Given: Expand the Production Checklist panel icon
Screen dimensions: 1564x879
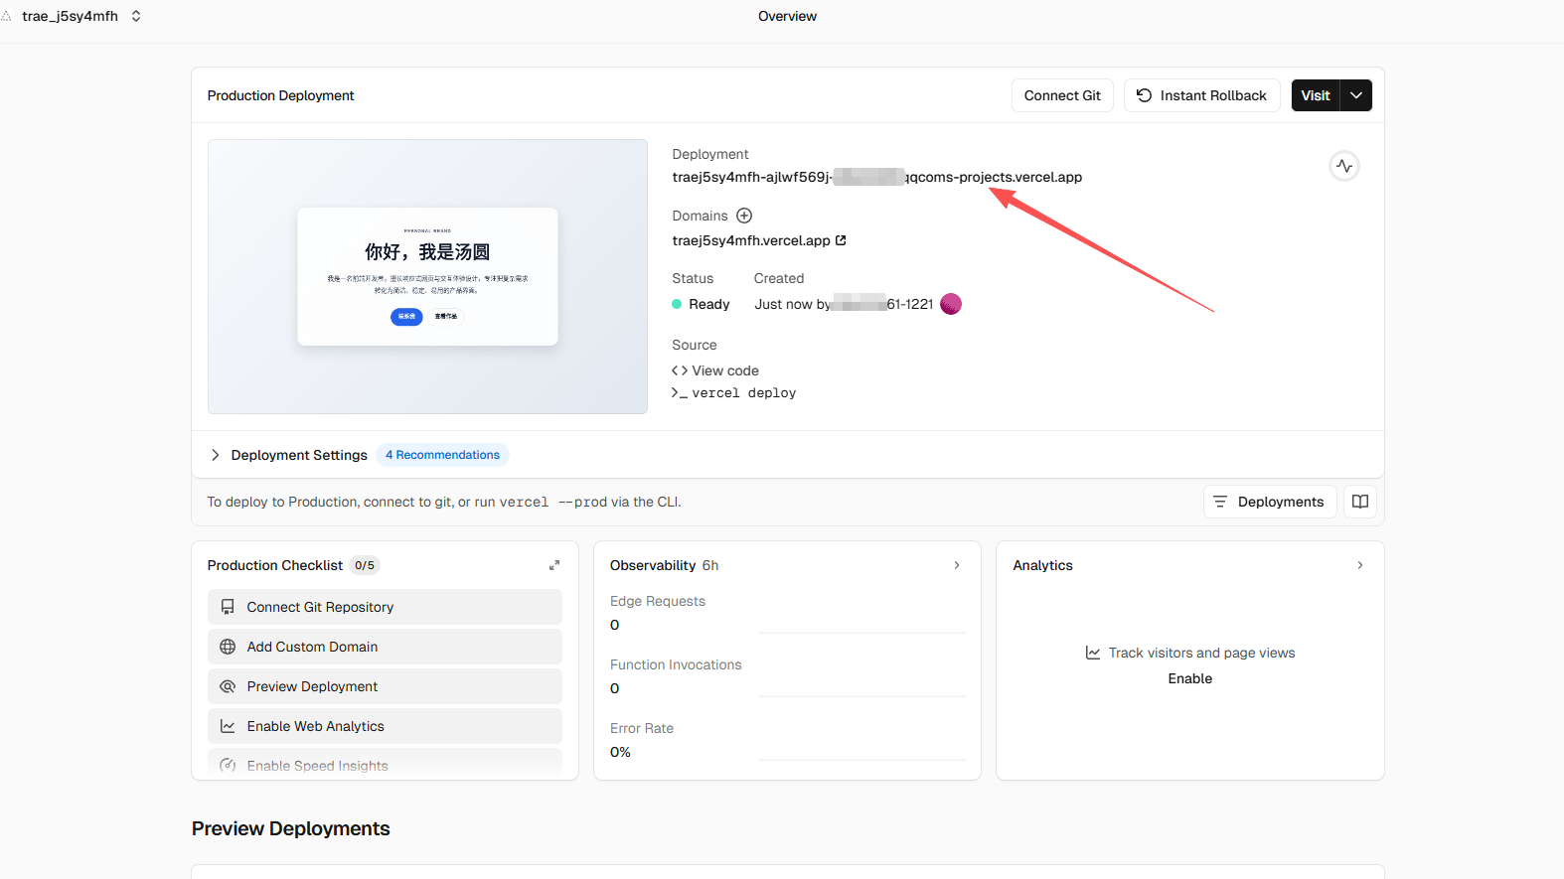Looking at the screenshot, I should (x=554, y=565).
